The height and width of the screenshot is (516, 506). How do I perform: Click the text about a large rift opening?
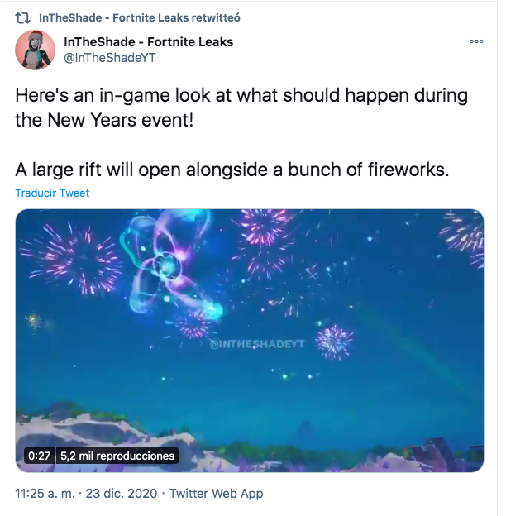tap(232, 170)
